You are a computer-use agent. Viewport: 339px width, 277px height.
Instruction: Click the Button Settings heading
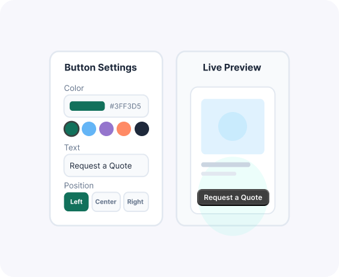tap(100, 67)
